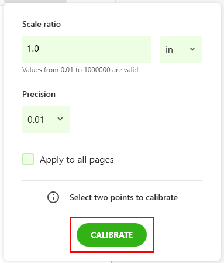Click the horizontal divider above the calibrate hint
The height and width of the screenshot is (263, 224).
[112, 180]
